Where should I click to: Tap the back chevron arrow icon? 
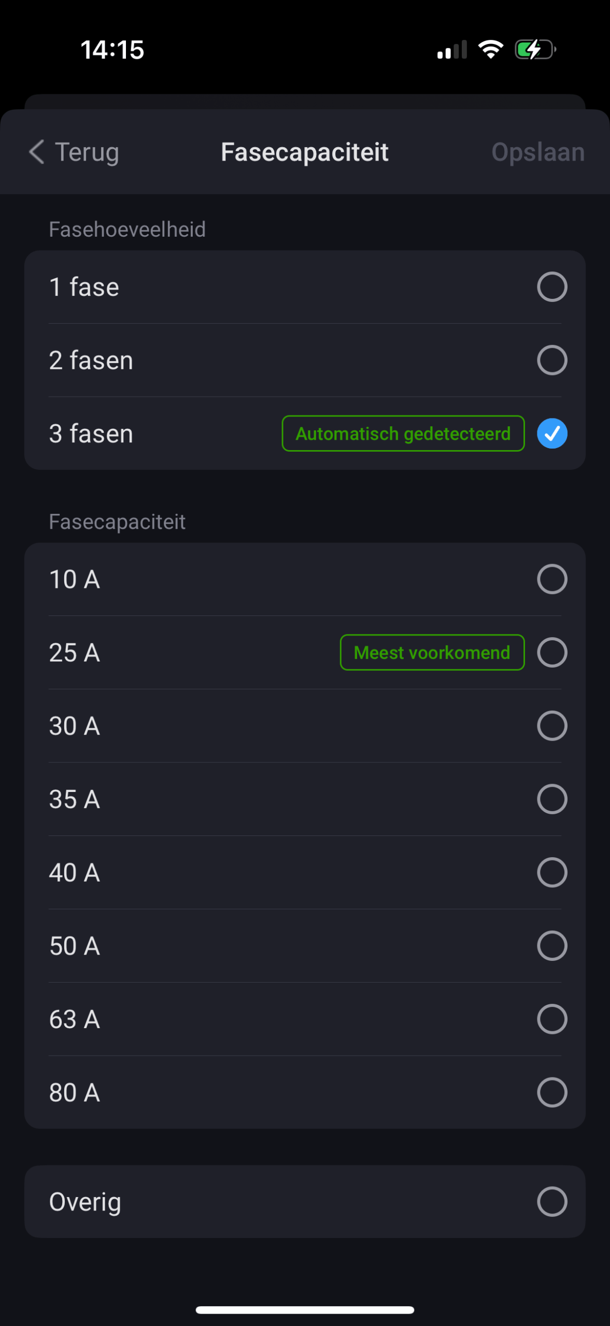pos(36,152)
